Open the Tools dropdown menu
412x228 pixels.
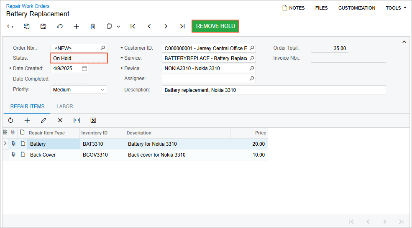point(396,8)
